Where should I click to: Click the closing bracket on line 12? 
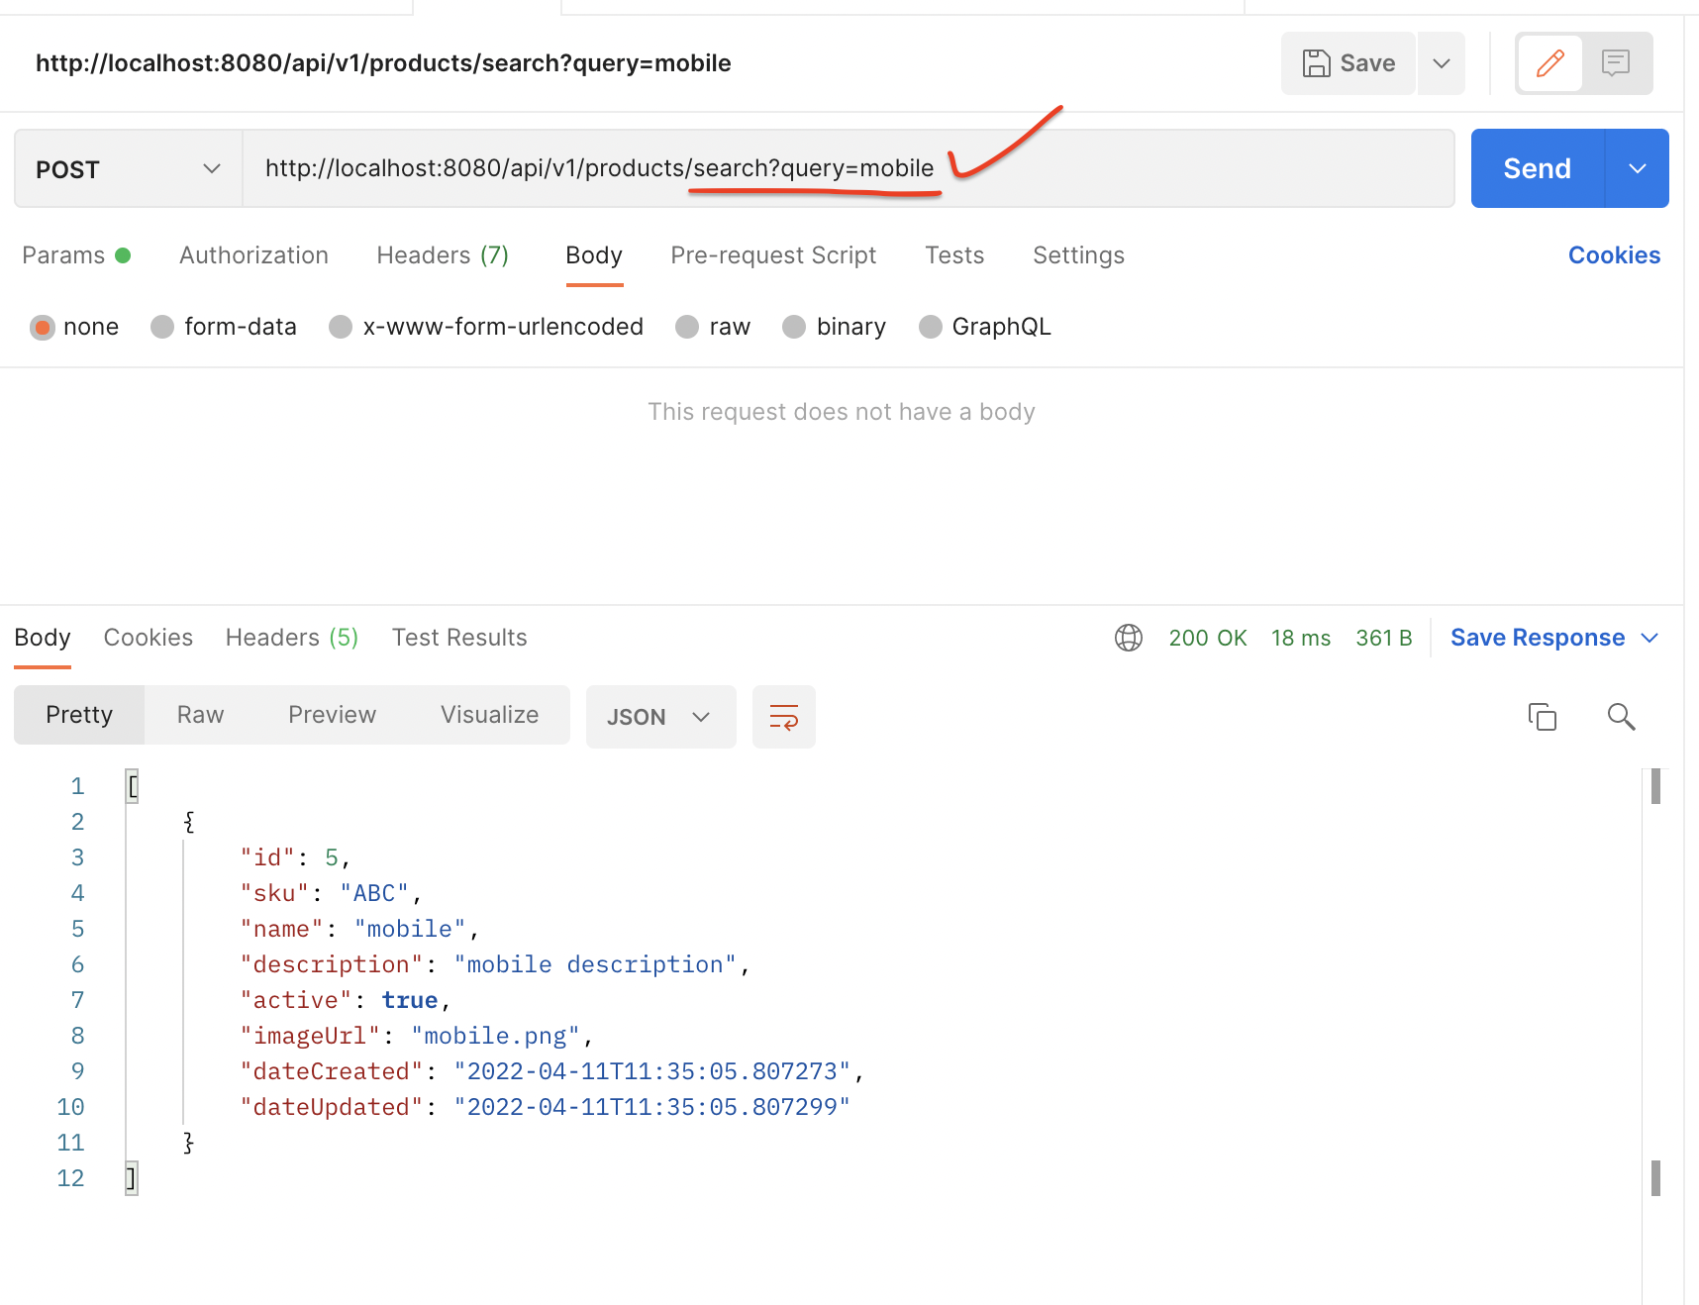tap(131, 1178)
